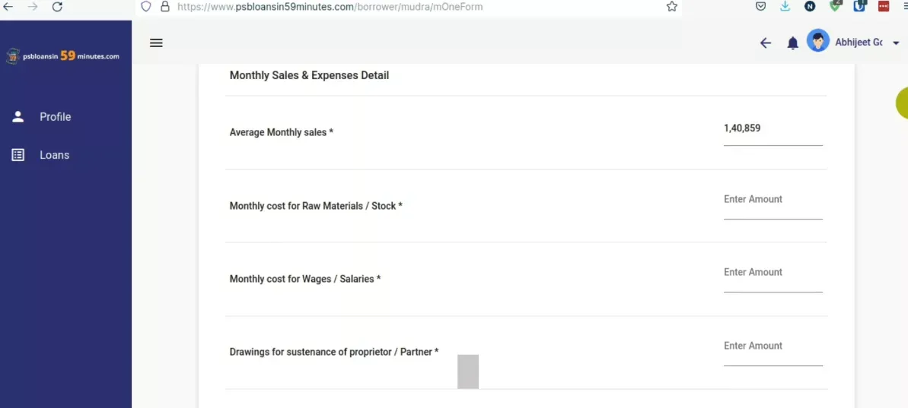Click the Wages / Salaries amount field
Viewport: 908px width, 408px height.
[x=772, y=273]
